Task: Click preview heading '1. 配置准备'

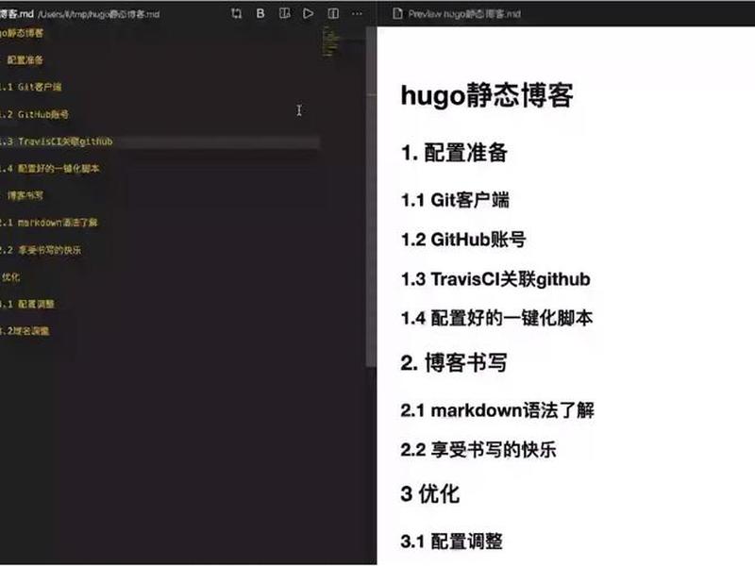Action: click(x=454, y=153)
